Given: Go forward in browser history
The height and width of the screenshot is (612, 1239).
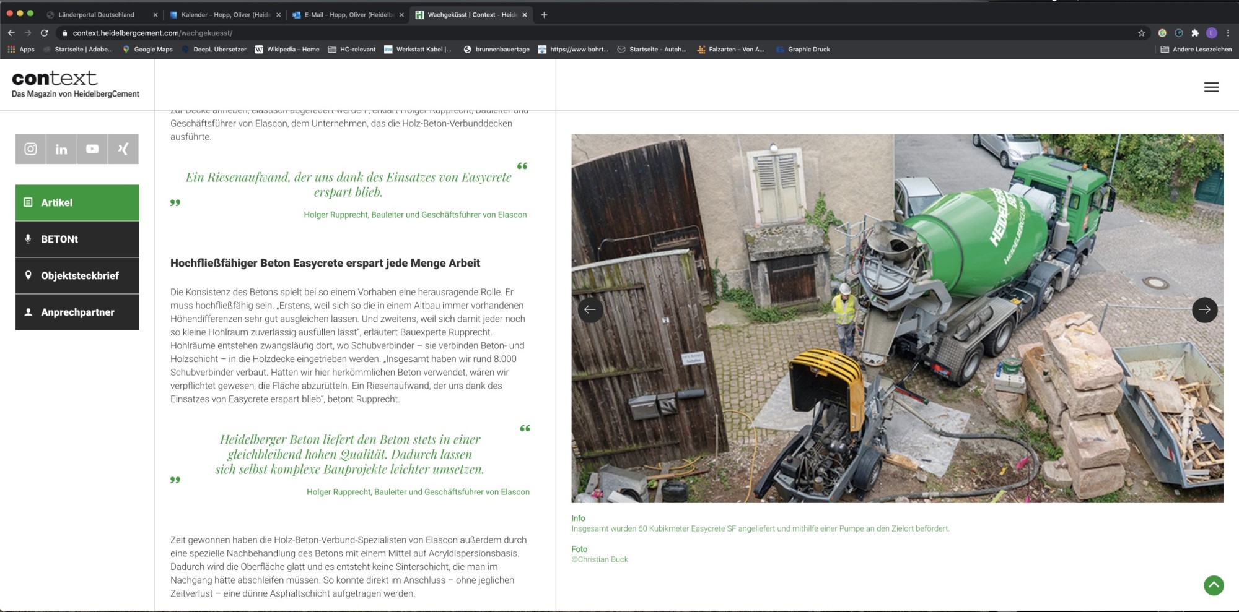Looking at the screenshot, I should (28, 33).
